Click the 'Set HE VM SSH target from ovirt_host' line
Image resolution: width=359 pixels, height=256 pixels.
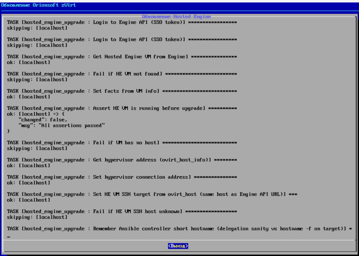152,194
